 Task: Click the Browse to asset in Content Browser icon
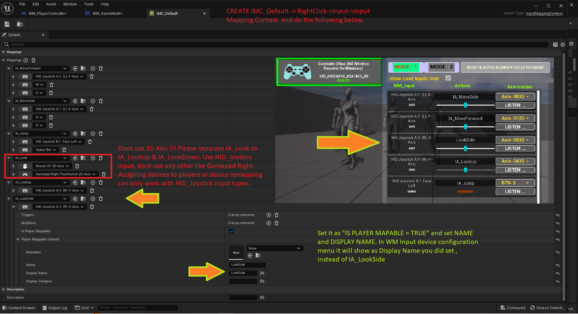pyautogui.click(x=20, y=24)
